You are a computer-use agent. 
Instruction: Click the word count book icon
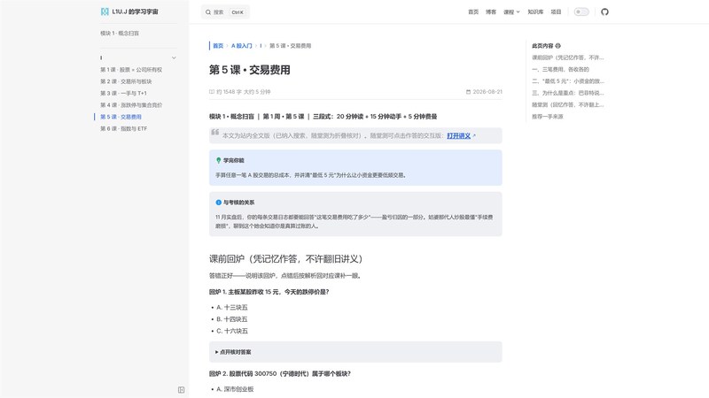coord(212,92)
